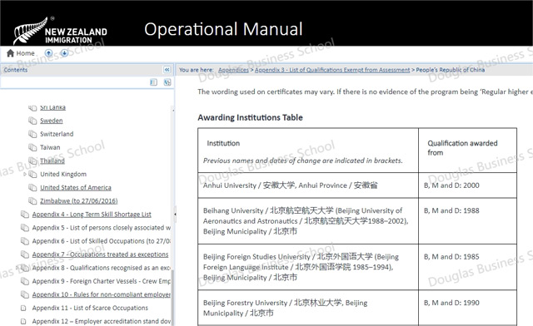
Task: Click the book icon beside Taiwan
Action: point(32,147)
